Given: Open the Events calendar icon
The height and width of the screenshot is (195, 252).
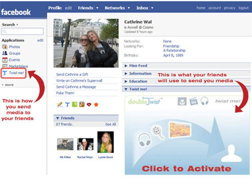Looking at the screenshot, I should pos(5,60).
